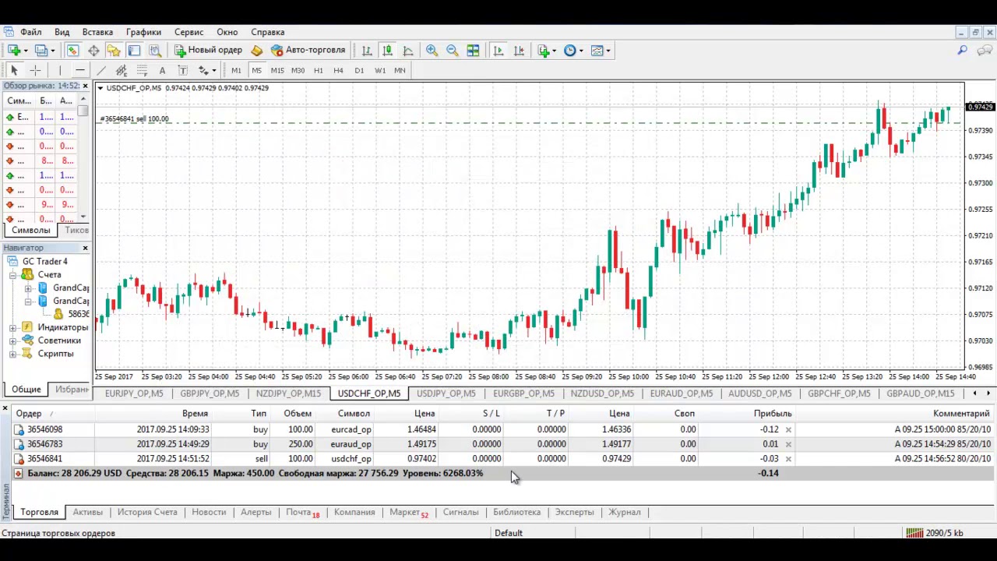Tile chart windows icon

473,50
